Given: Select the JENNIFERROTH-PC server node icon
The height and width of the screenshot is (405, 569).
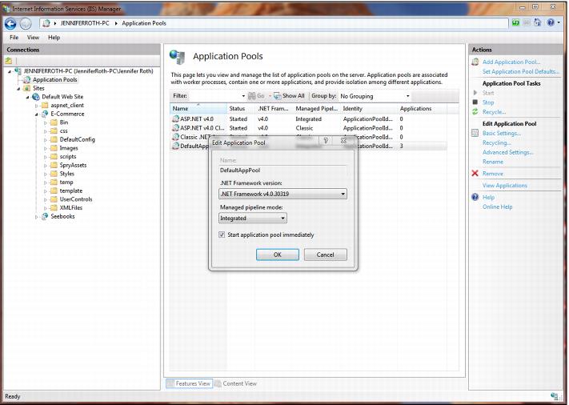Looking at the screenshot, I should pos(18,70).
